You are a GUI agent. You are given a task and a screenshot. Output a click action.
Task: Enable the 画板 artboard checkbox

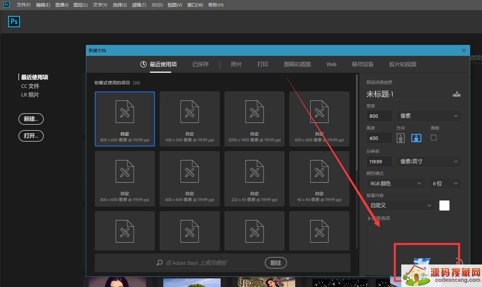click(434, 137)
